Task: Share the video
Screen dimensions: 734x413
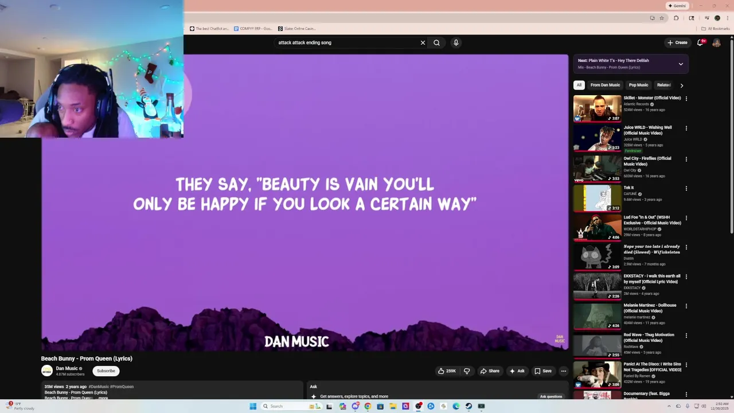Action: click(490, 371)
